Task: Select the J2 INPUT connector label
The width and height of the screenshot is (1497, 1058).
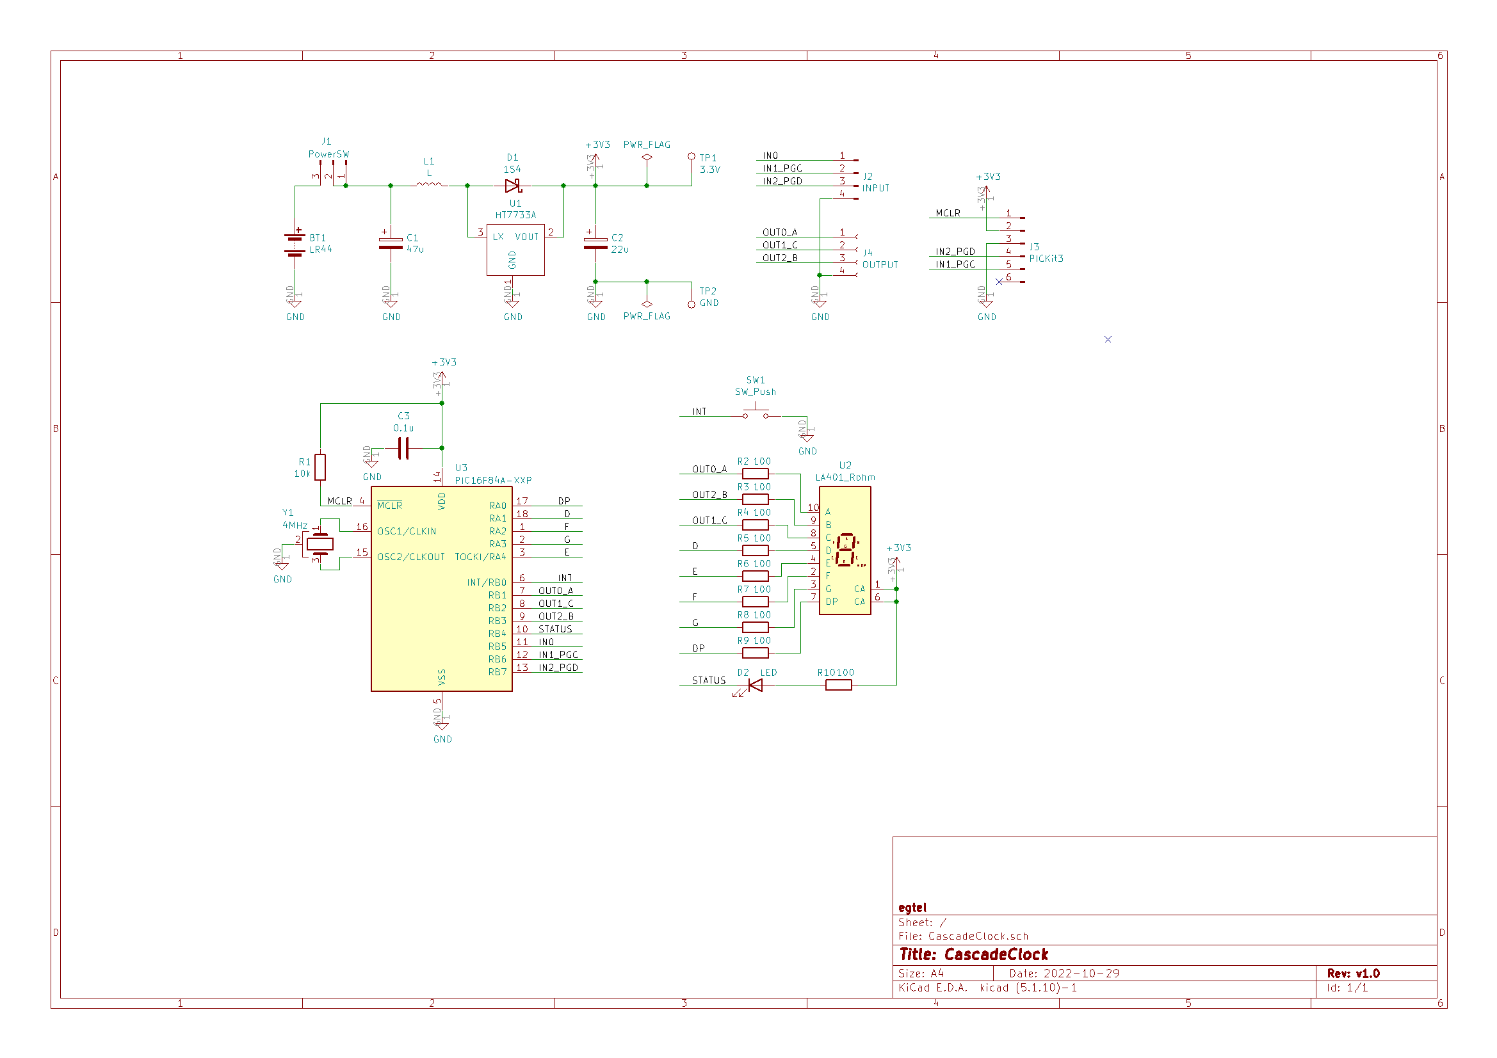Action: tap(876, 188)
